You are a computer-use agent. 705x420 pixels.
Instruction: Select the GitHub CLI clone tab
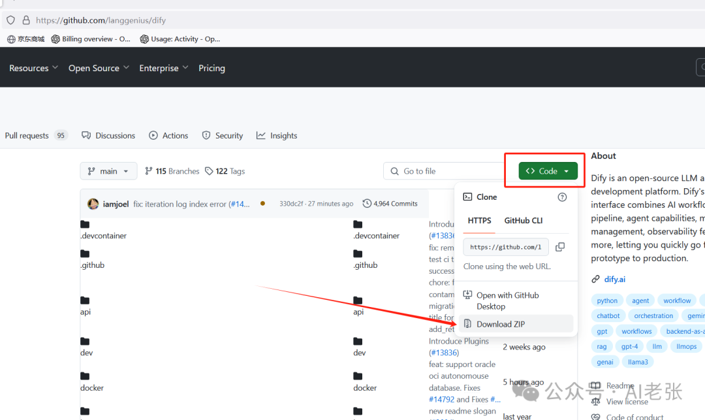click(524, 220)
